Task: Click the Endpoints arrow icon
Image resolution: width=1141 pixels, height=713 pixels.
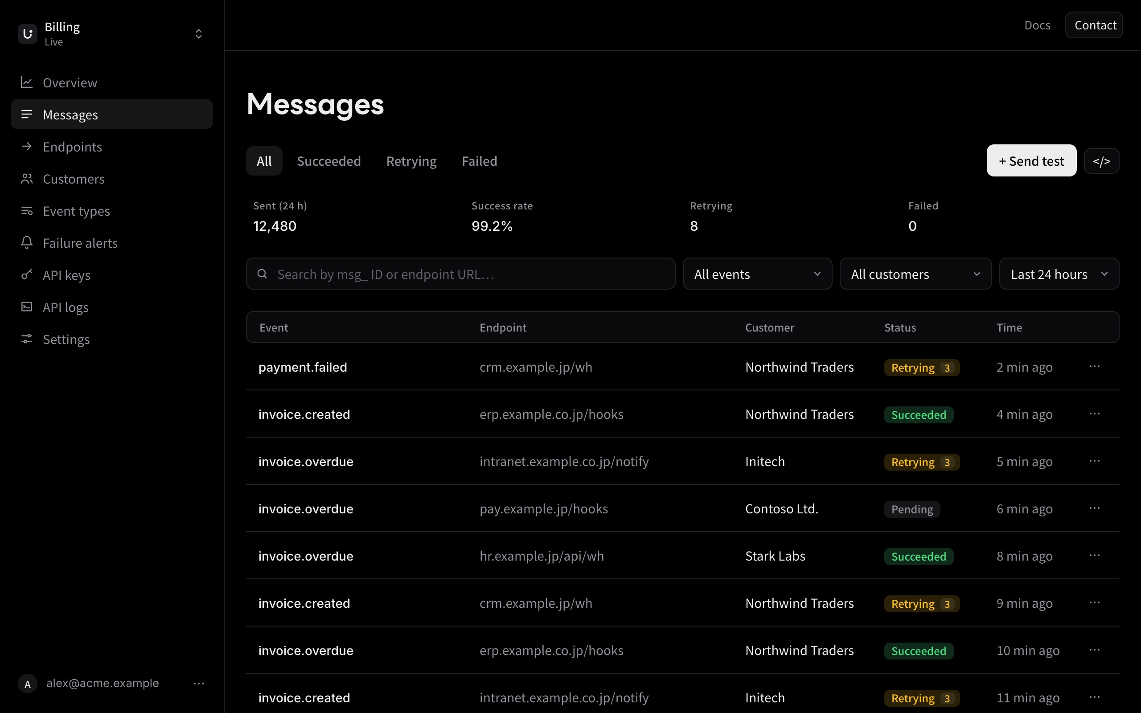Action: coord(26,147)
